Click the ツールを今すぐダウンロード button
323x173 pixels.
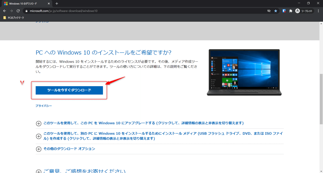[x=69, y=90]
